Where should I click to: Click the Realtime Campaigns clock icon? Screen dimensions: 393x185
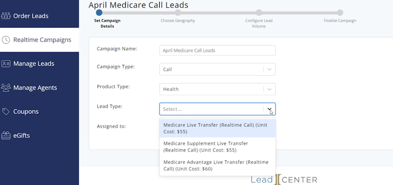pos(6,40)
